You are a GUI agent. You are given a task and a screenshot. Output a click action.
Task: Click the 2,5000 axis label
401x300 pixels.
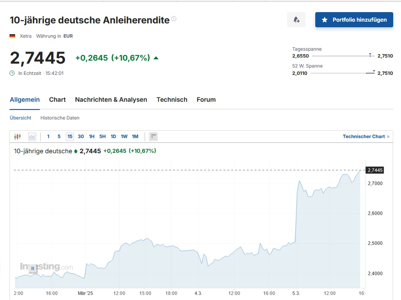(375, 243)
